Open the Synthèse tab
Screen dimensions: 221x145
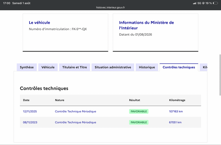27,67
